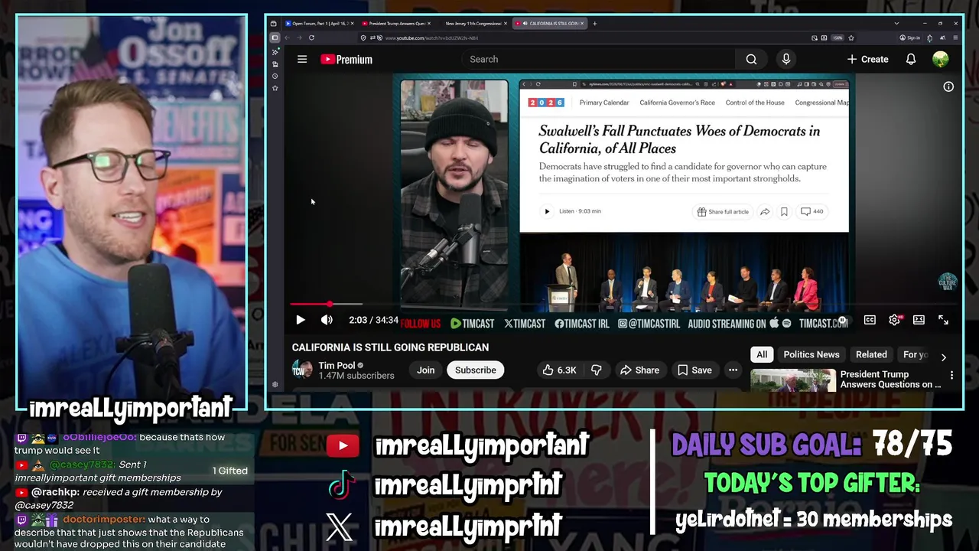Viewport: 979px width, 551px height.
Task: Open the YouTube hamburger guide menu
Action: click(x=302, y=59)
